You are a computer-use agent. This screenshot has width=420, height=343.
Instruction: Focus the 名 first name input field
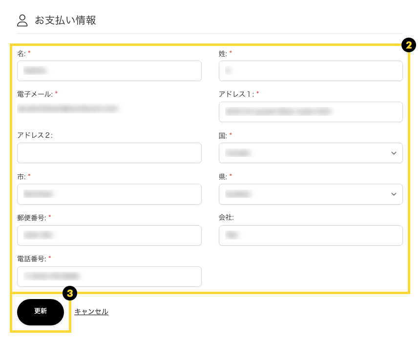click(109, 71)
